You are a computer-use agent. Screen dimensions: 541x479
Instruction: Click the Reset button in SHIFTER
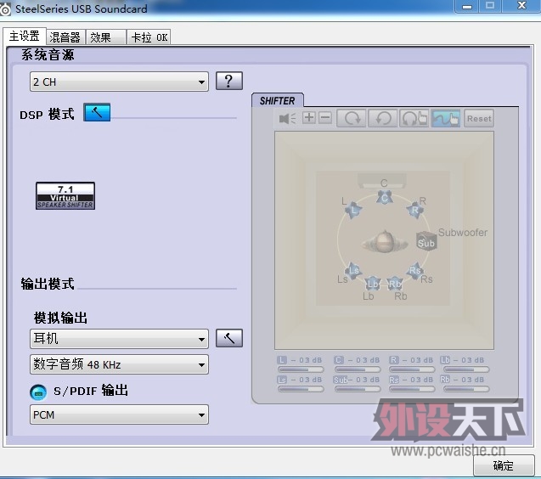[x=479, y=118]
